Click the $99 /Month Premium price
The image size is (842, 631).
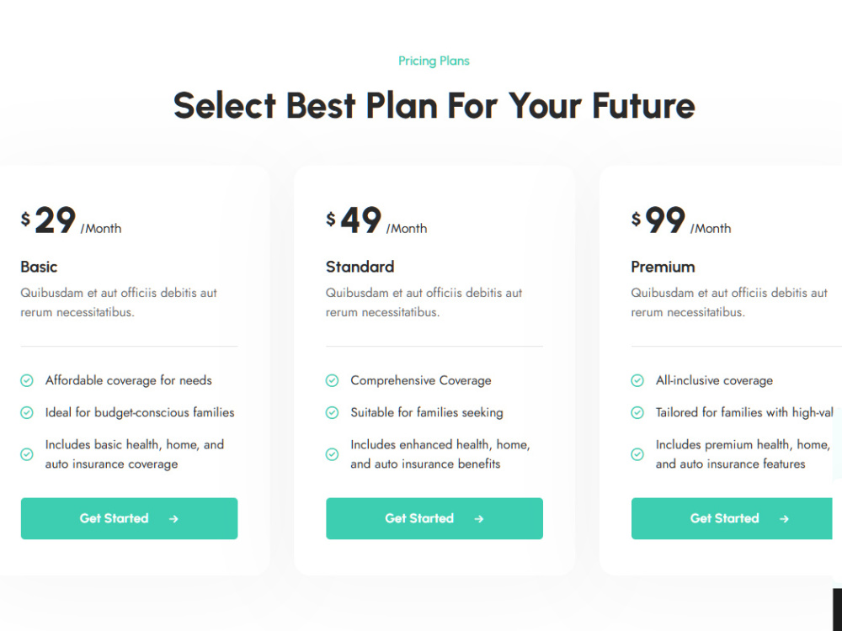pos(681,220)
